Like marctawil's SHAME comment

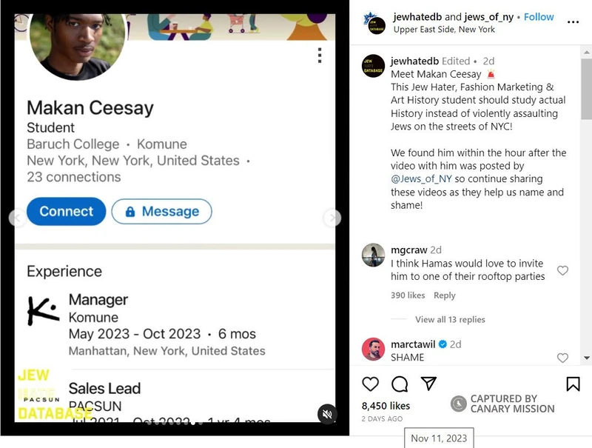click(562, 358)
